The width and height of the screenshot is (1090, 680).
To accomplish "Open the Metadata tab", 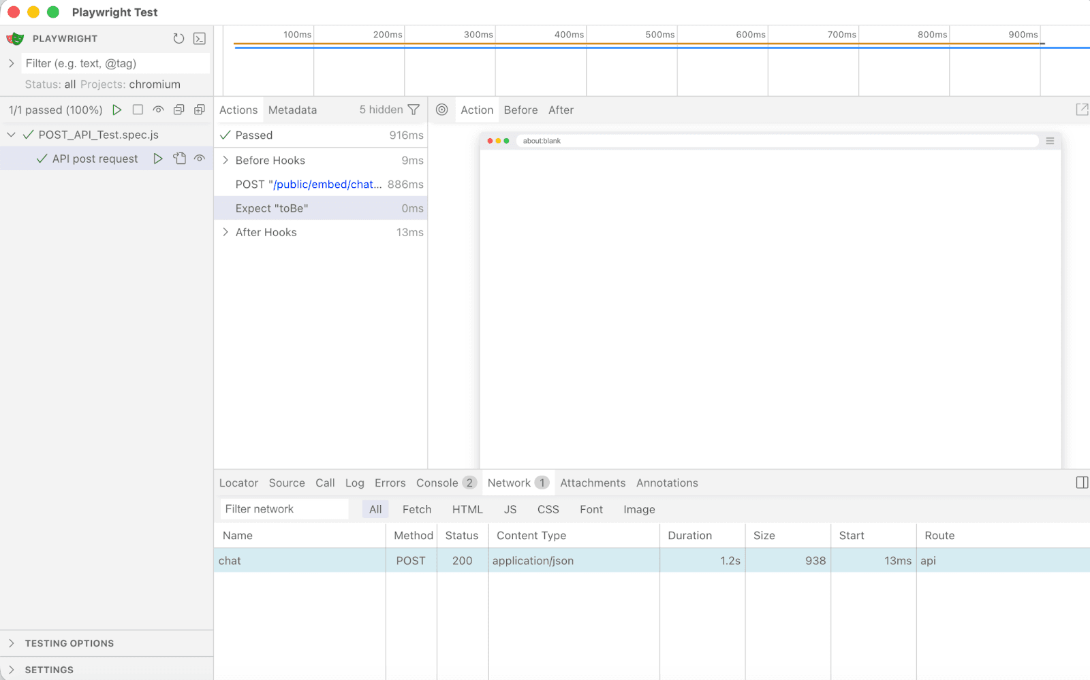I will pyautogui.click(x=292, y=110).
